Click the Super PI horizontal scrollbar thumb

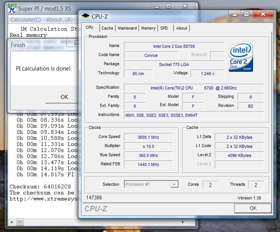[x=19, y=222]
